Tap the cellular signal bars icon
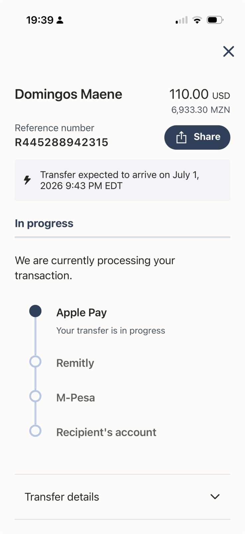 181,20
